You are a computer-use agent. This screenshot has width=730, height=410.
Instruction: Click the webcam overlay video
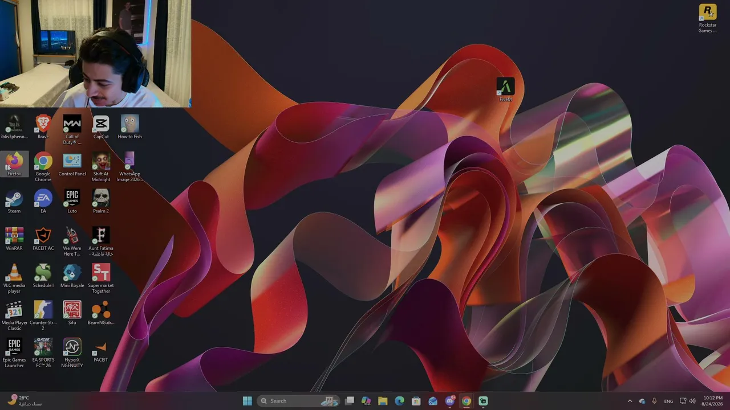point(95,54)
